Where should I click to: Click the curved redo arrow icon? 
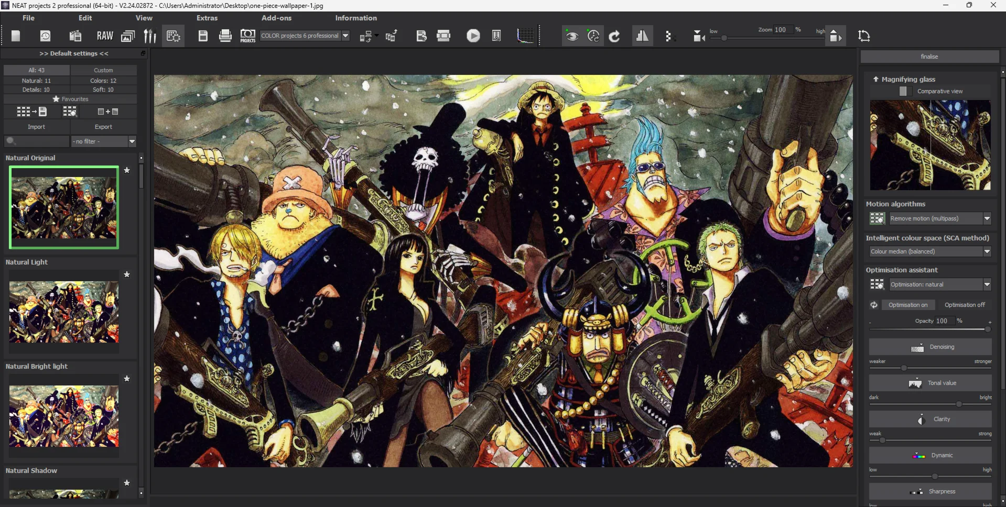click(614, 36)
